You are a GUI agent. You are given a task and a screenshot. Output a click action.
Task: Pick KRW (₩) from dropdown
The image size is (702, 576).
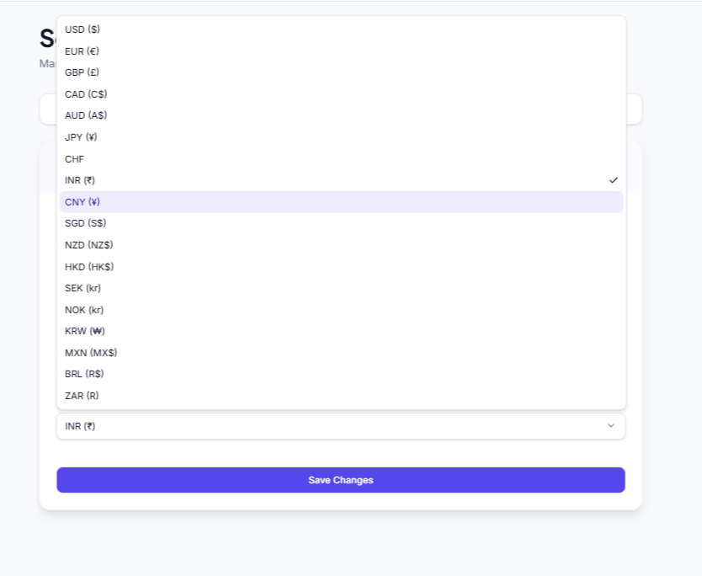coord(85,331)
